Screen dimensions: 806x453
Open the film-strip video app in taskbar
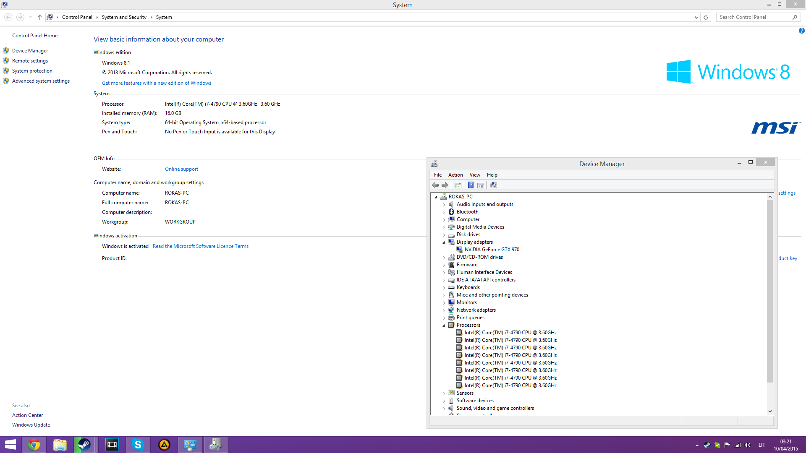coord(112,445)
